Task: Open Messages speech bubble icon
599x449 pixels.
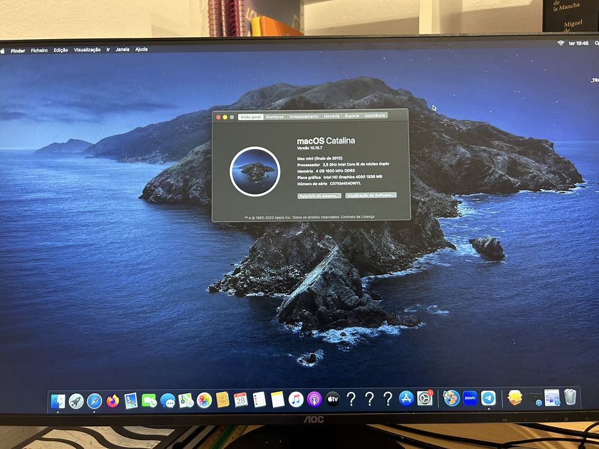Action: (168, 400)
